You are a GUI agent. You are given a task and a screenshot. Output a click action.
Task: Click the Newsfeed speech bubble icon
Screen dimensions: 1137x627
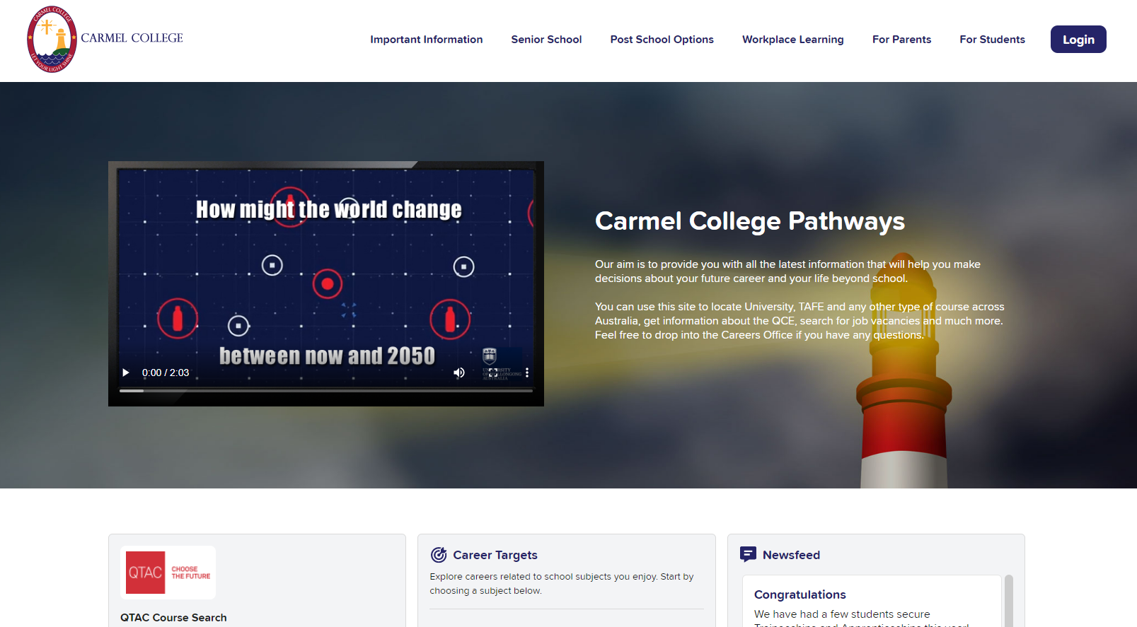(x=748, y=554)
